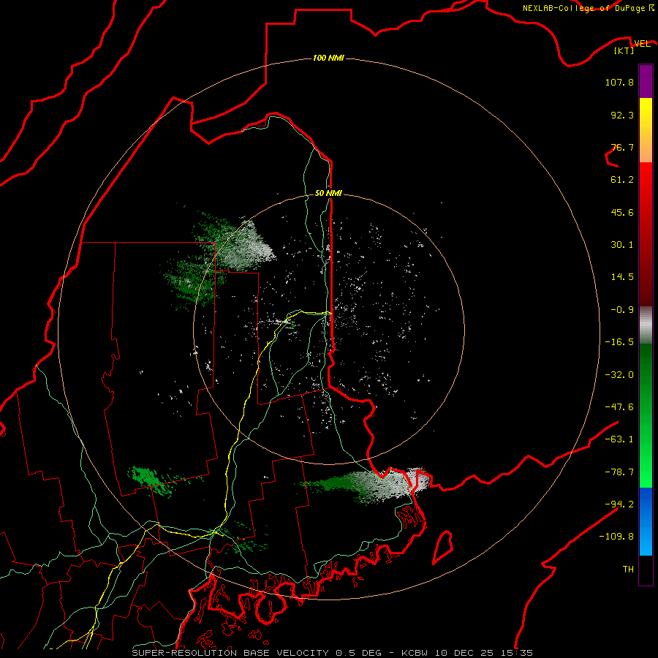Click the purple band of the velocity color bar
Viewport: 658px width, 658px height.
tap(646, 81)
